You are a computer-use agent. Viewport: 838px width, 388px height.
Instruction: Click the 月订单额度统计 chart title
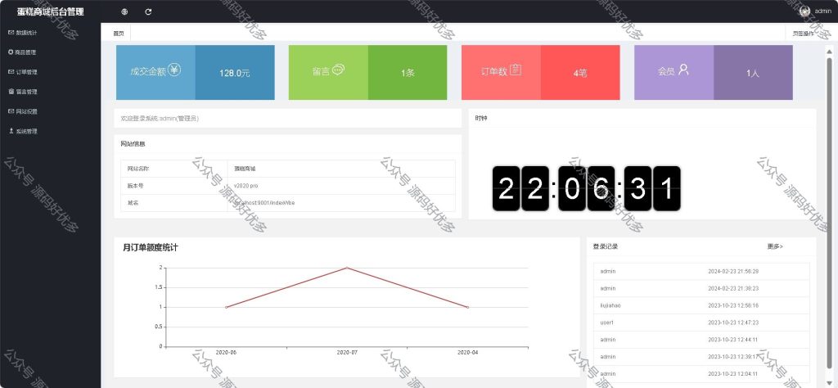coord(151,247)
